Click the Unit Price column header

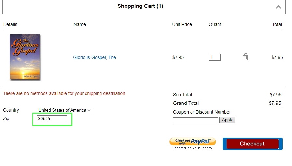click(x=182, y=24)
